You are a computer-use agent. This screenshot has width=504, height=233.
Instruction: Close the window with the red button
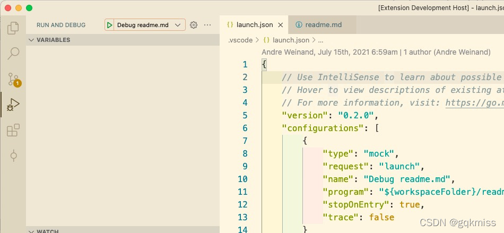coord(8,8)
